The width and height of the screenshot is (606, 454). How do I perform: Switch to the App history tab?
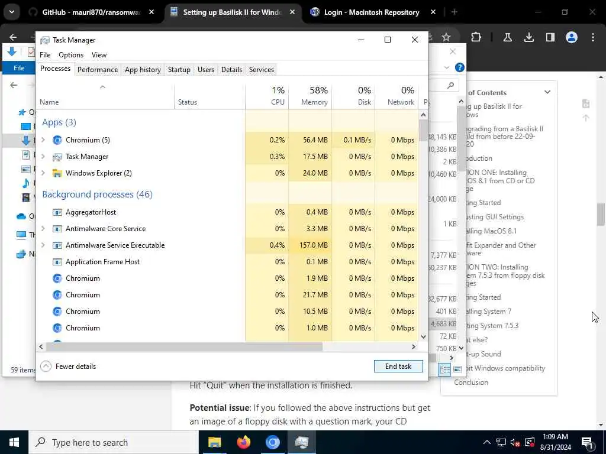[143, 70]
